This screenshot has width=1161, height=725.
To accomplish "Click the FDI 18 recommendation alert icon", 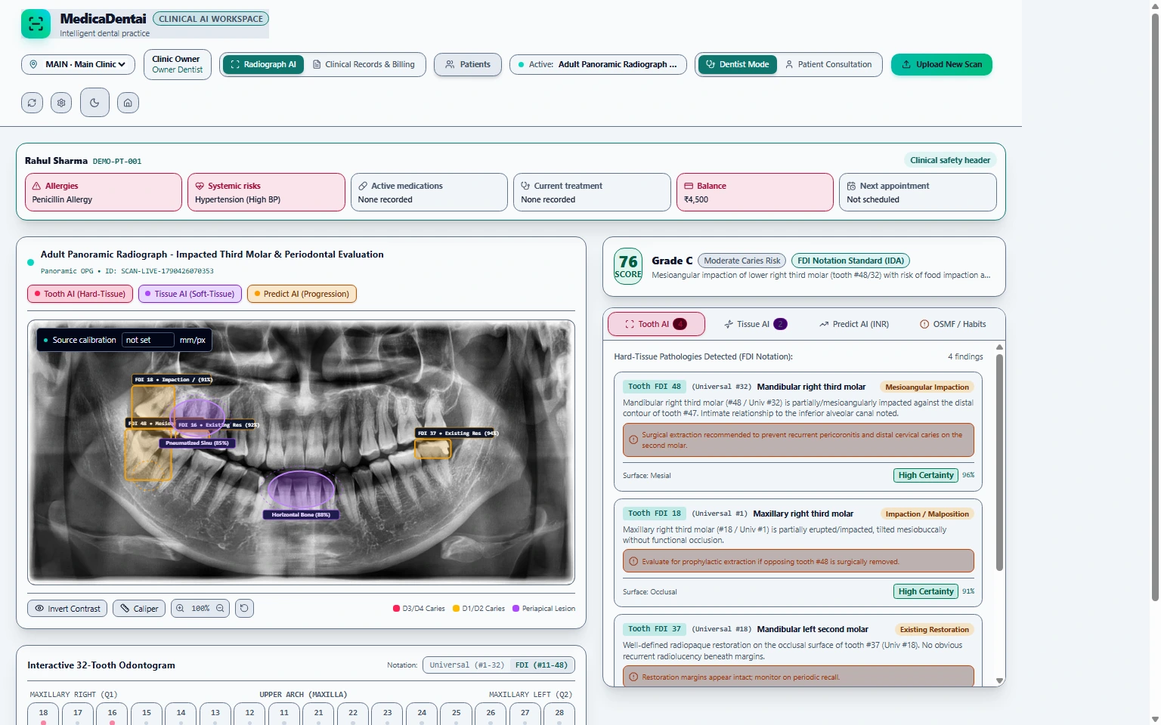I will click(633, 561).
